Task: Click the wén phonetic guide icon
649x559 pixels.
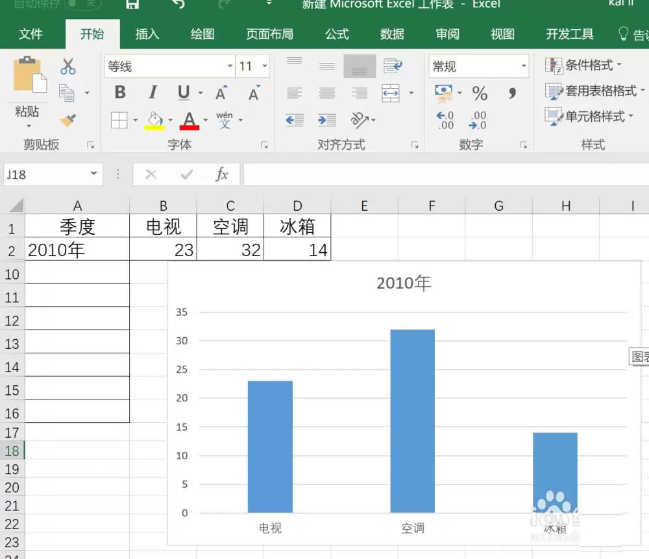Action: click(x=225, y=121)
